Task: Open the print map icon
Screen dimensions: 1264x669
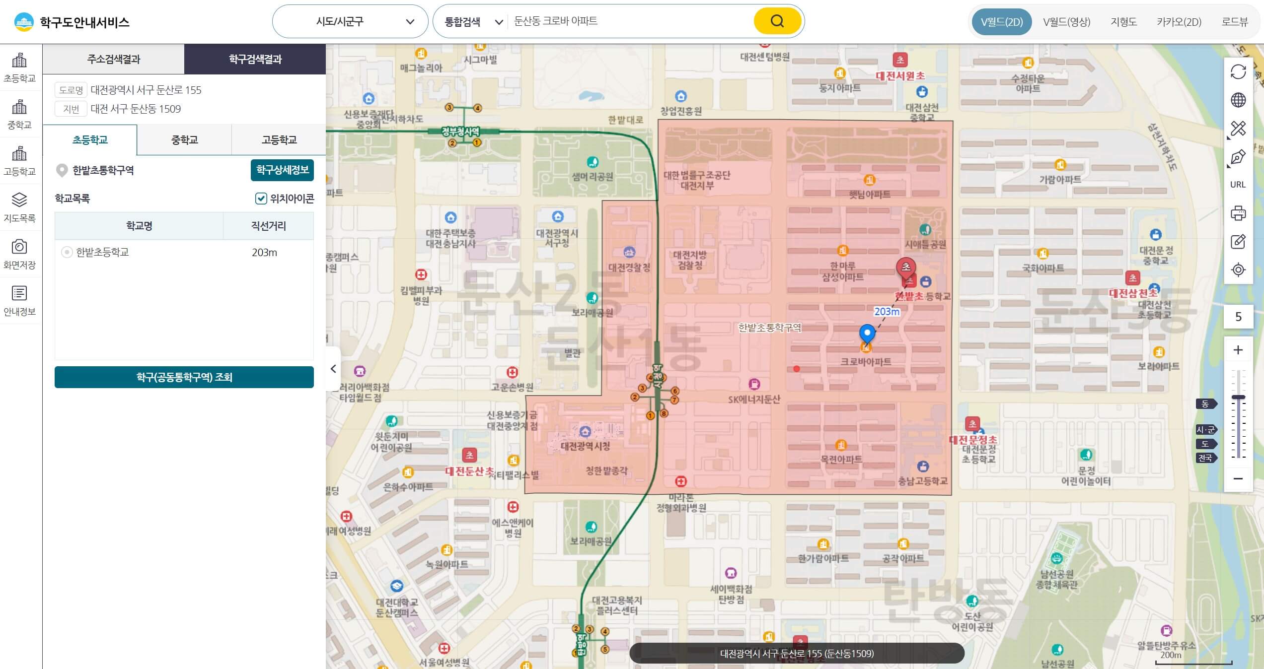Action: (1238, 213)
